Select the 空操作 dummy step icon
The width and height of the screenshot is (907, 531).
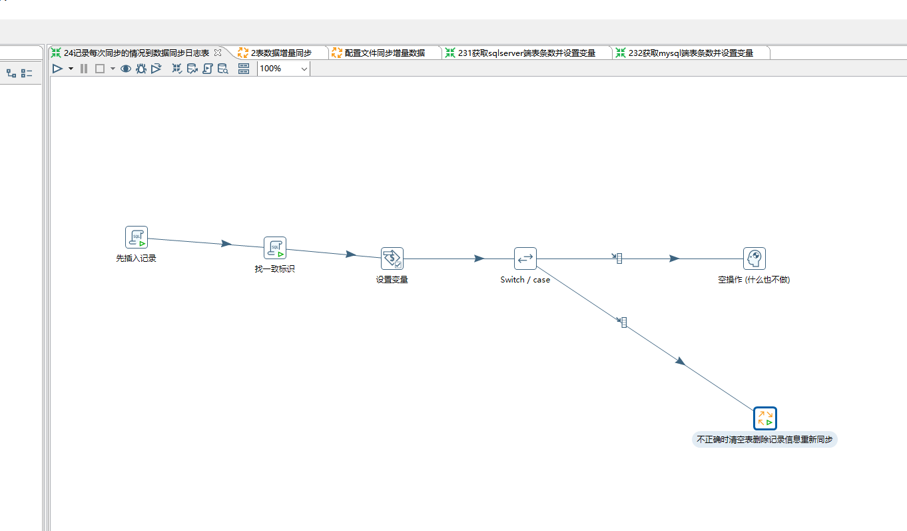click(755, 259)
